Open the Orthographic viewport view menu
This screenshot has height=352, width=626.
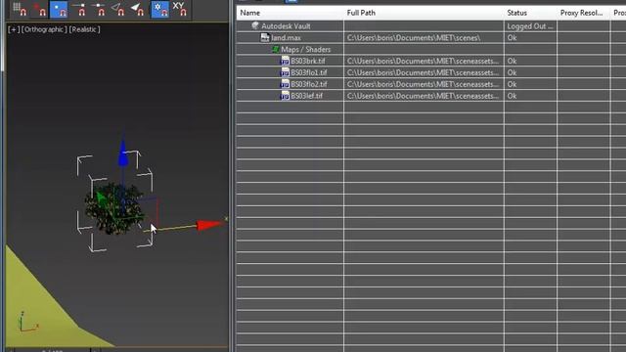point(44,29)
